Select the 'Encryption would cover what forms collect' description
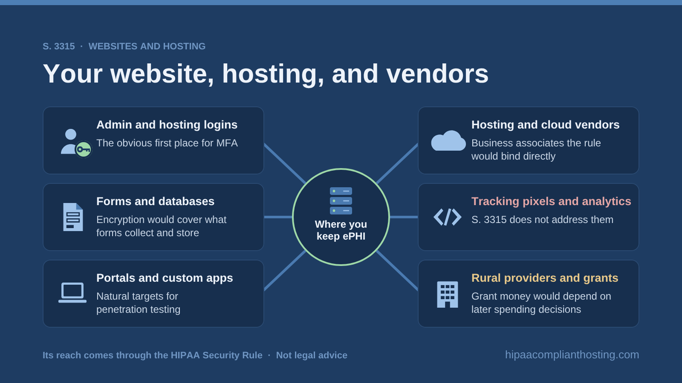Viewport: 682px width, 383px height. point(161,226)
